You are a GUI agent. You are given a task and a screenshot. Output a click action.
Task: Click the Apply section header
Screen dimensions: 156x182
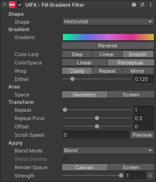click(15, 143)
